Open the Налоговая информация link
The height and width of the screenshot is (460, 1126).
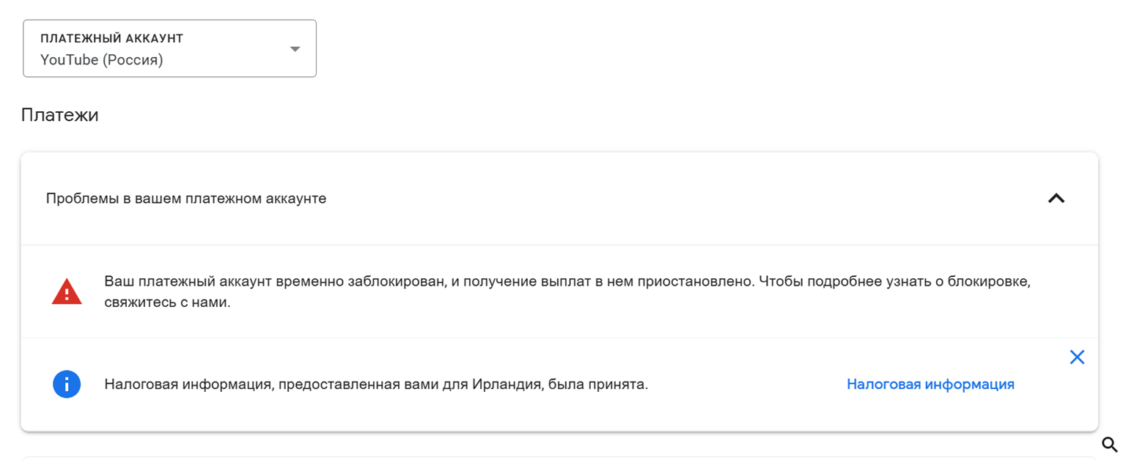coord(930,384)
